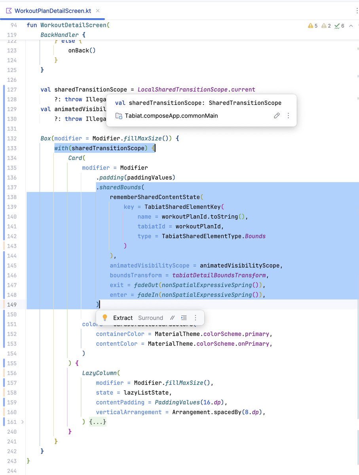Click line number 149 in gutter
Image resolution: width=359 pixels, height=475 pixels.
click(x=11, y=305)
